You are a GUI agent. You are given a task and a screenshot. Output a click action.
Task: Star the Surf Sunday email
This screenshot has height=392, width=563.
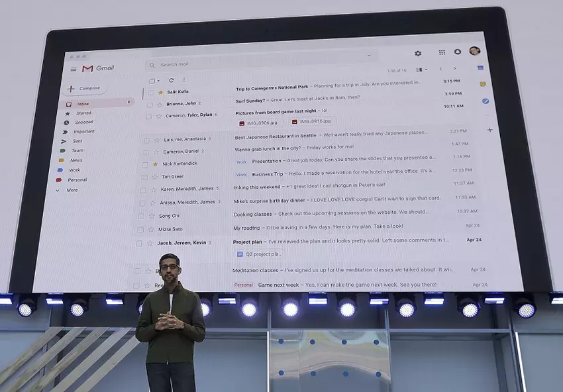coord(159,105)
